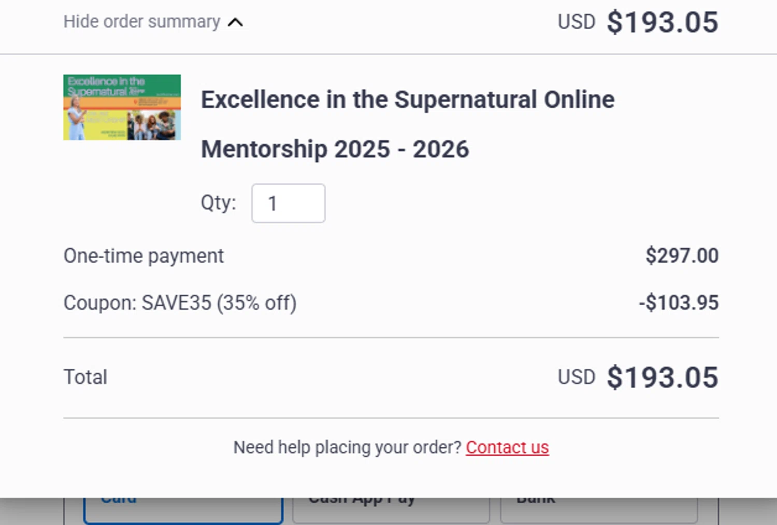
Task: Switch to the Cash App Pay tab
Action: [x=391, y=510]
